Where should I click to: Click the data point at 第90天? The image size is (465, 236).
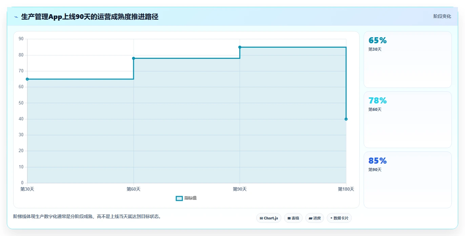240,47
